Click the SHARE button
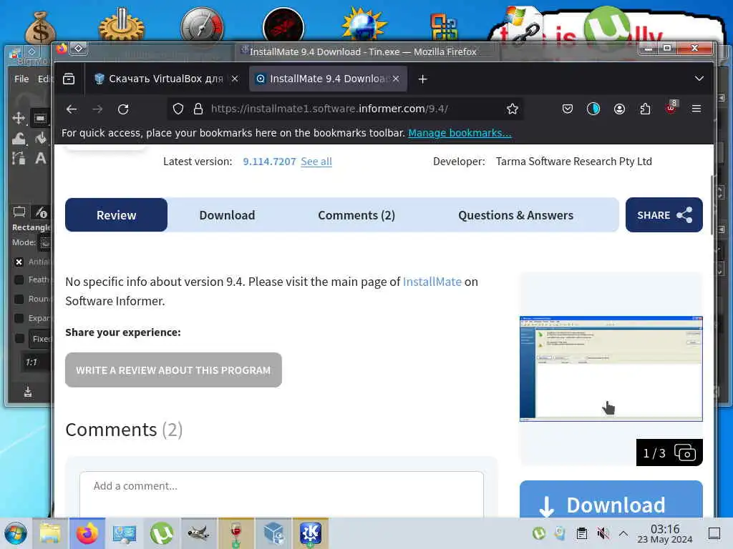733x549 pixels. pyautogui.click(x=664, y=214)
